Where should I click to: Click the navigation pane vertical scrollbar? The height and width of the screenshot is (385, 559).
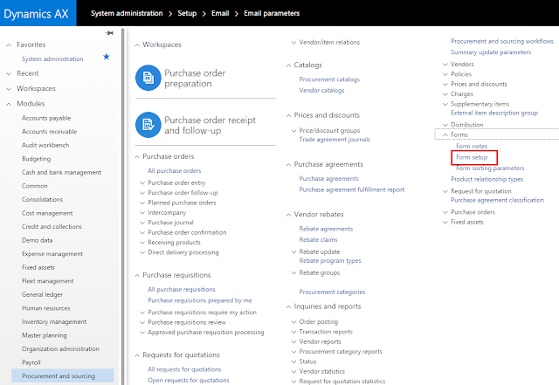[x=123, y=207]
